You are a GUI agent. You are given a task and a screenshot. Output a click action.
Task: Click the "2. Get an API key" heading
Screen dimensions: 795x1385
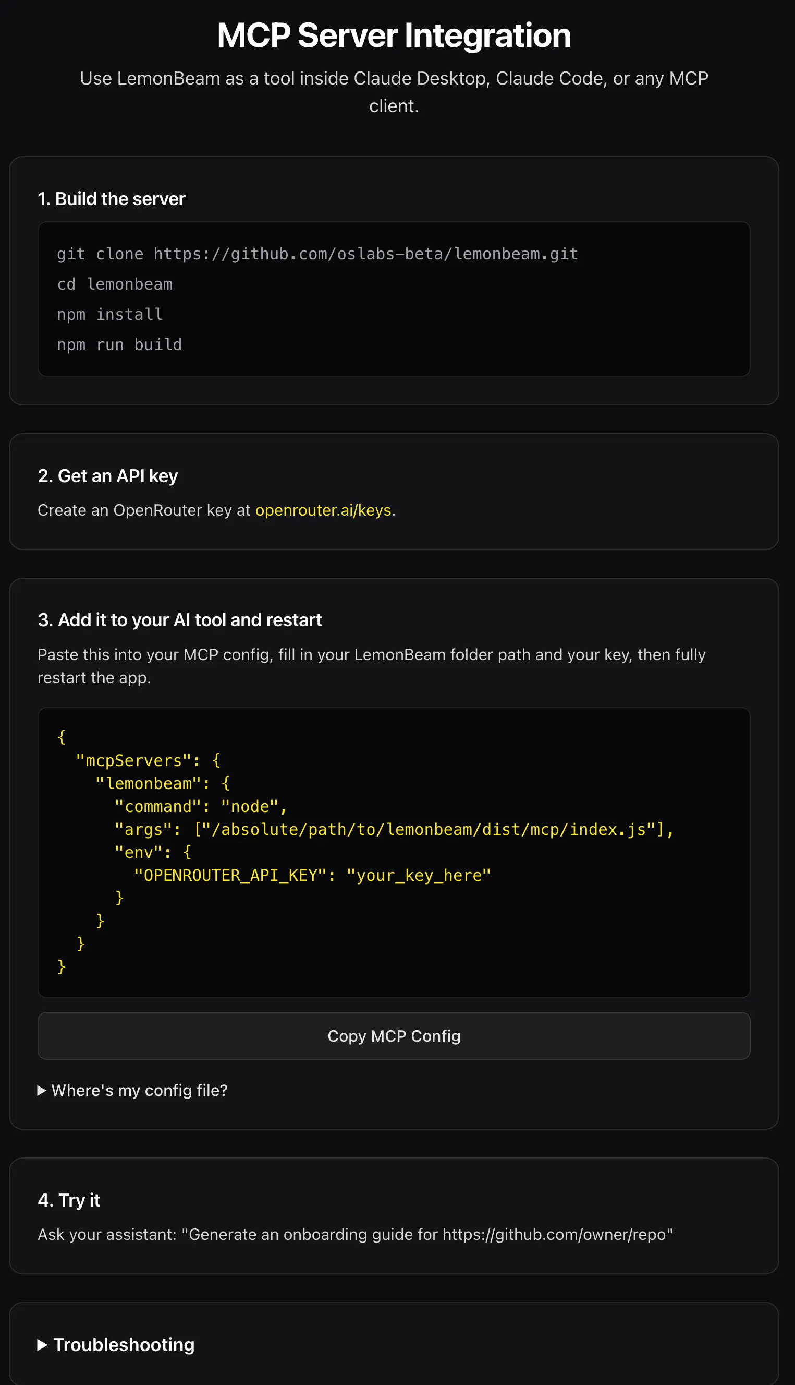107,475
